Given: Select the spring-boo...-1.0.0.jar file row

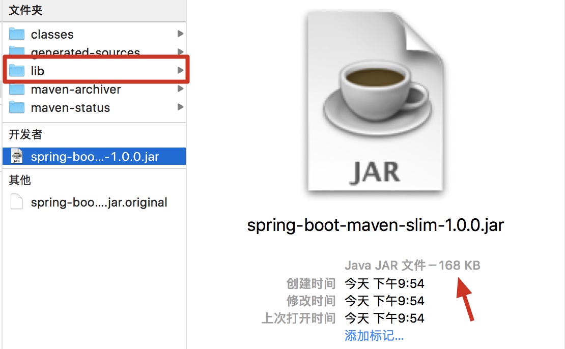Looking at the screenshot, I should click(94, 156).
